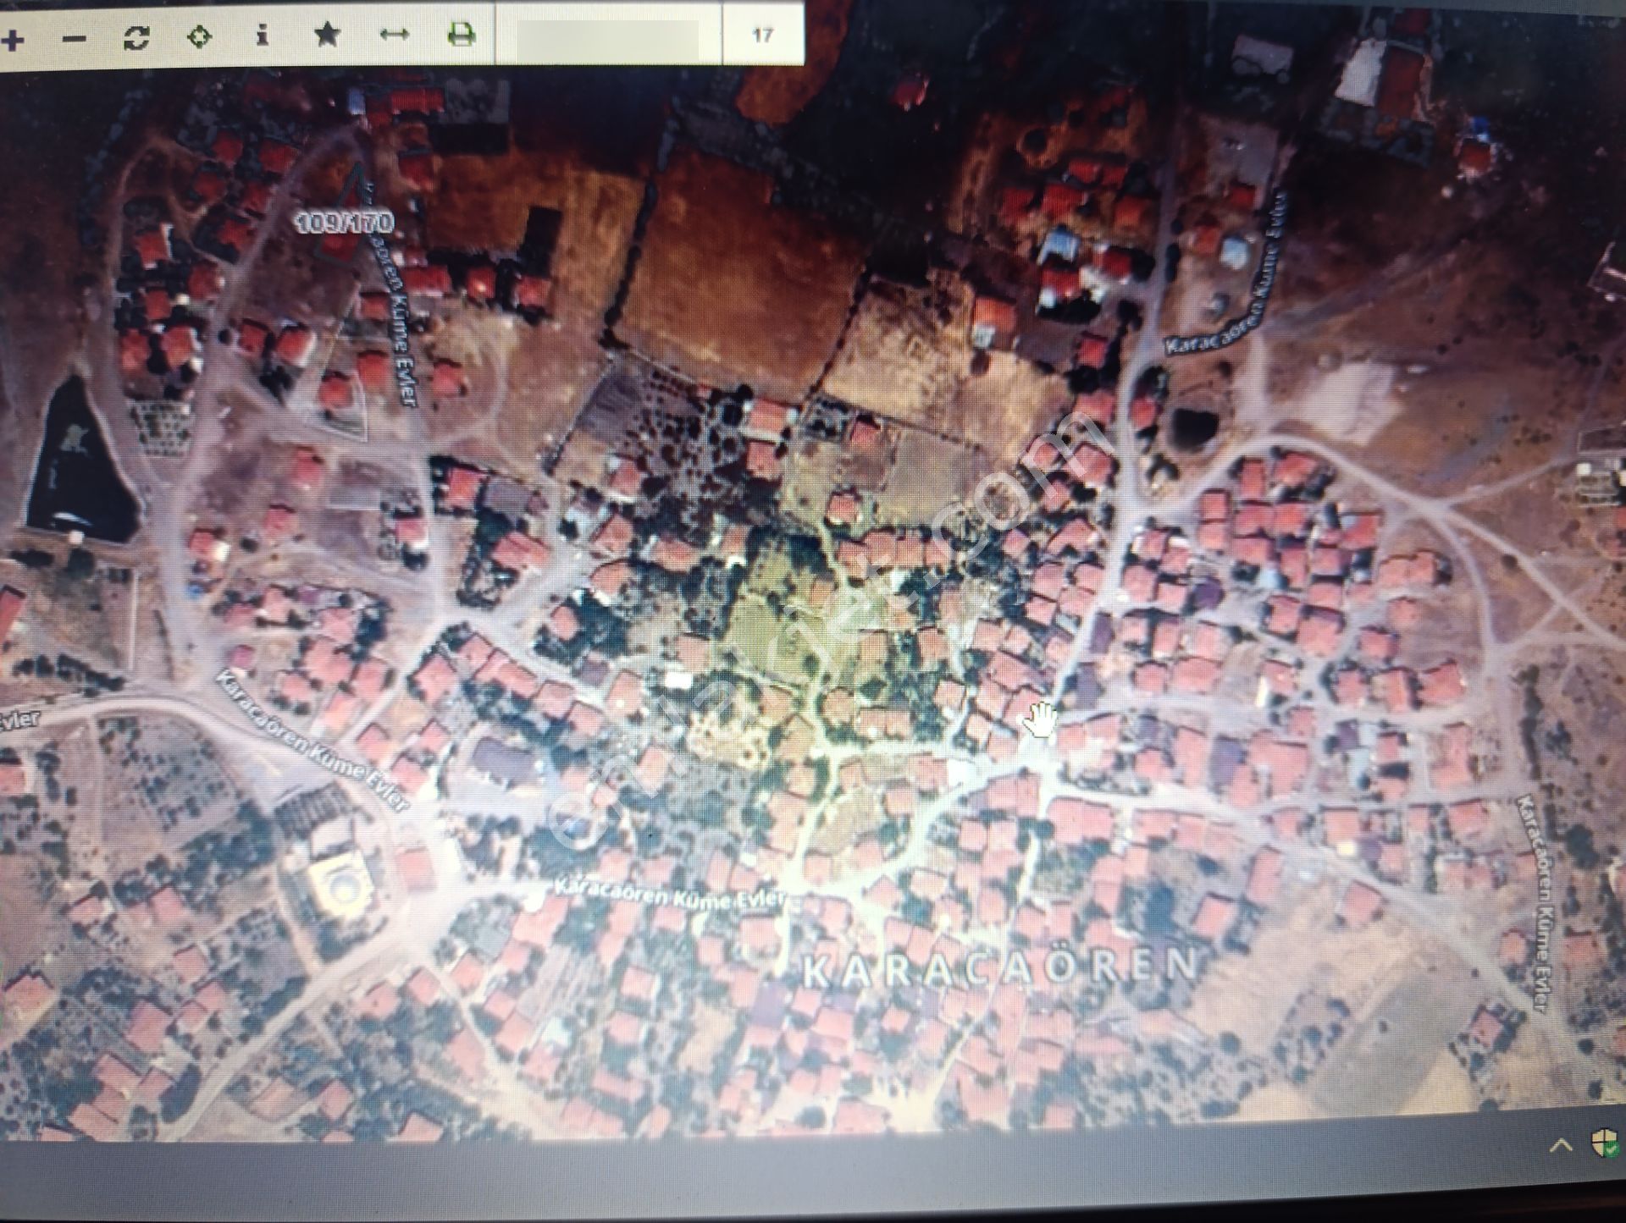
Task: Print the map with printer icon
Action: coord(461,35)
